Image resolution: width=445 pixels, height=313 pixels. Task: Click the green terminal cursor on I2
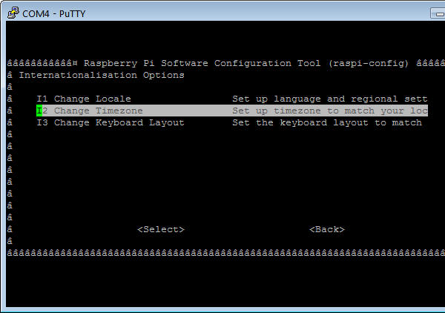point(39,111)
